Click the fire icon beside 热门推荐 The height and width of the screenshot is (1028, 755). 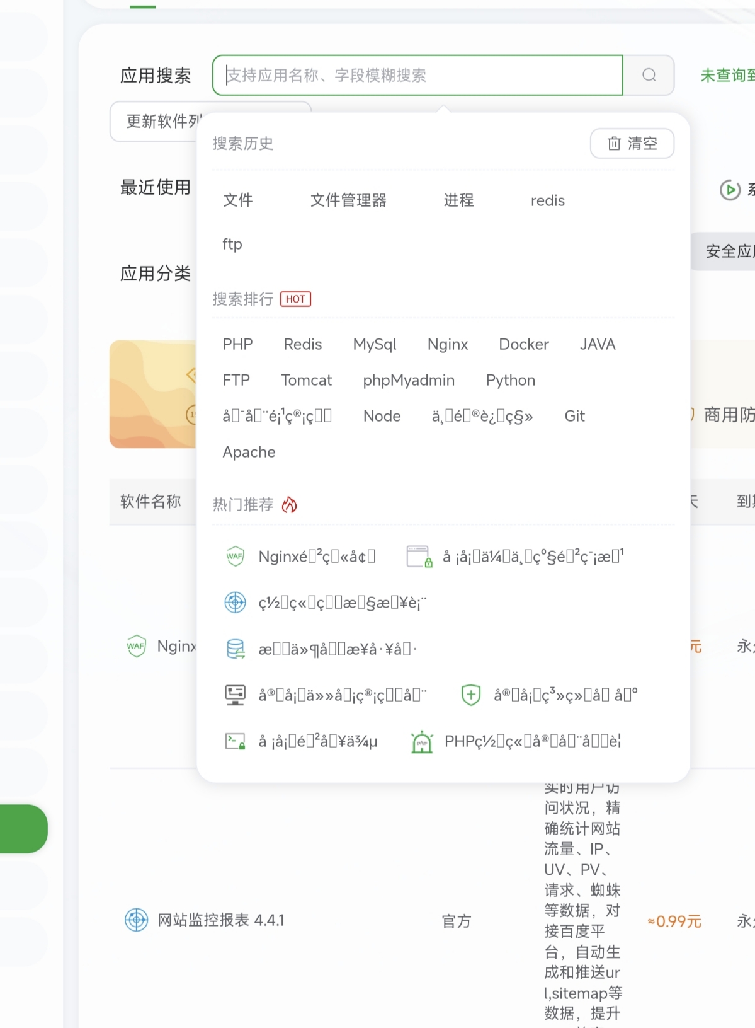289,505
